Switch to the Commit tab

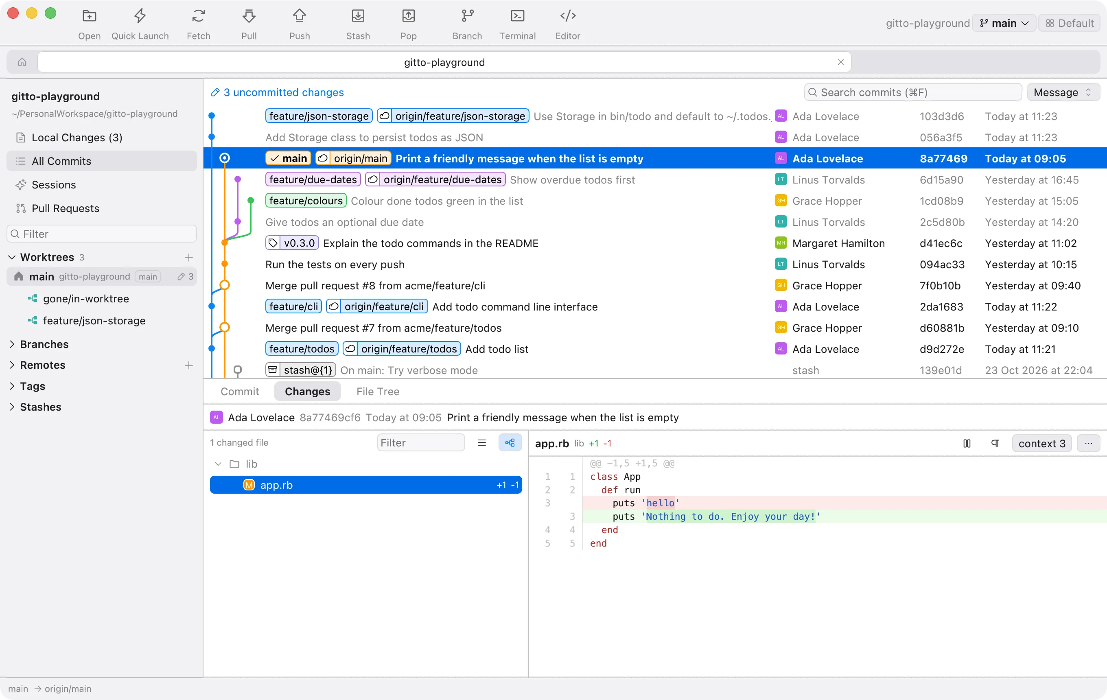(240, 392)
